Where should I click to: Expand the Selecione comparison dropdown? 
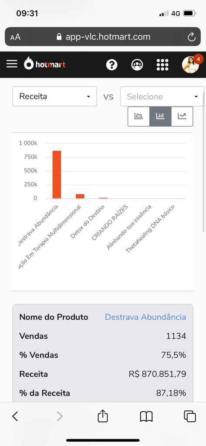[162, 96]
